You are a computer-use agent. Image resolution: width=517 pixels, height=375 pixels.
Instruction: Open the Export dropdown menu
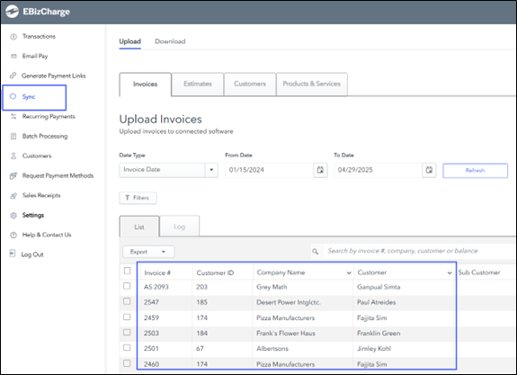click(148, 252)
